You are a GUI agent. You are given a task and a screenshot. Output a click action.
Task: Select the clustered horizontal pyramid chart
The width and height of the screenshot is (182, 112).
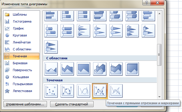pyautogui.click(x=132, y=31)
